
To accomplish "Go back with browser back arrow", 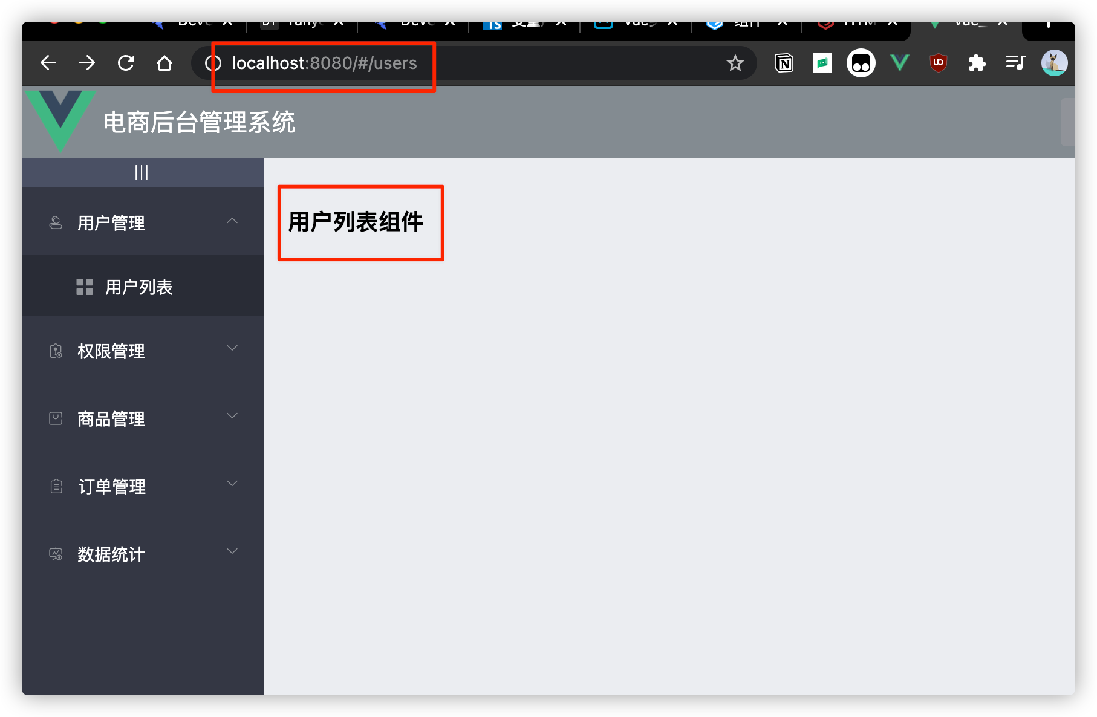I will coord(48,63).
